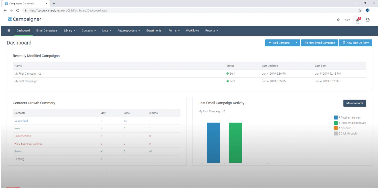Click Hard Bounced/ Deleted row label
Viewport: 379px width, 188px height.
(x=28, y=144)
